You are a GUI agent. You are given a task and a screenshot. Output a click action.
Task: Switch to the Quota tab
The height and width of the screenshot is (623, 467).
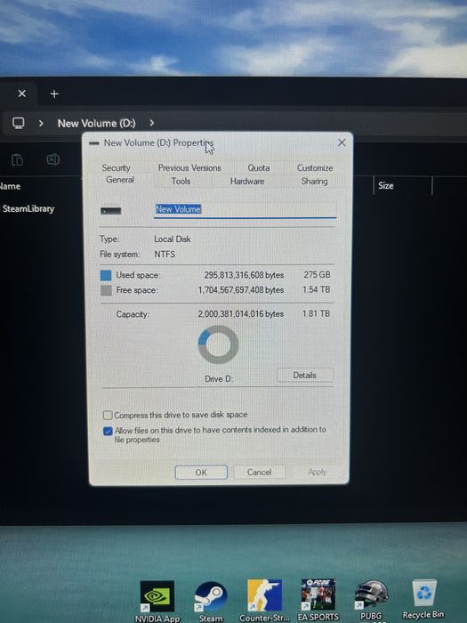259,168
